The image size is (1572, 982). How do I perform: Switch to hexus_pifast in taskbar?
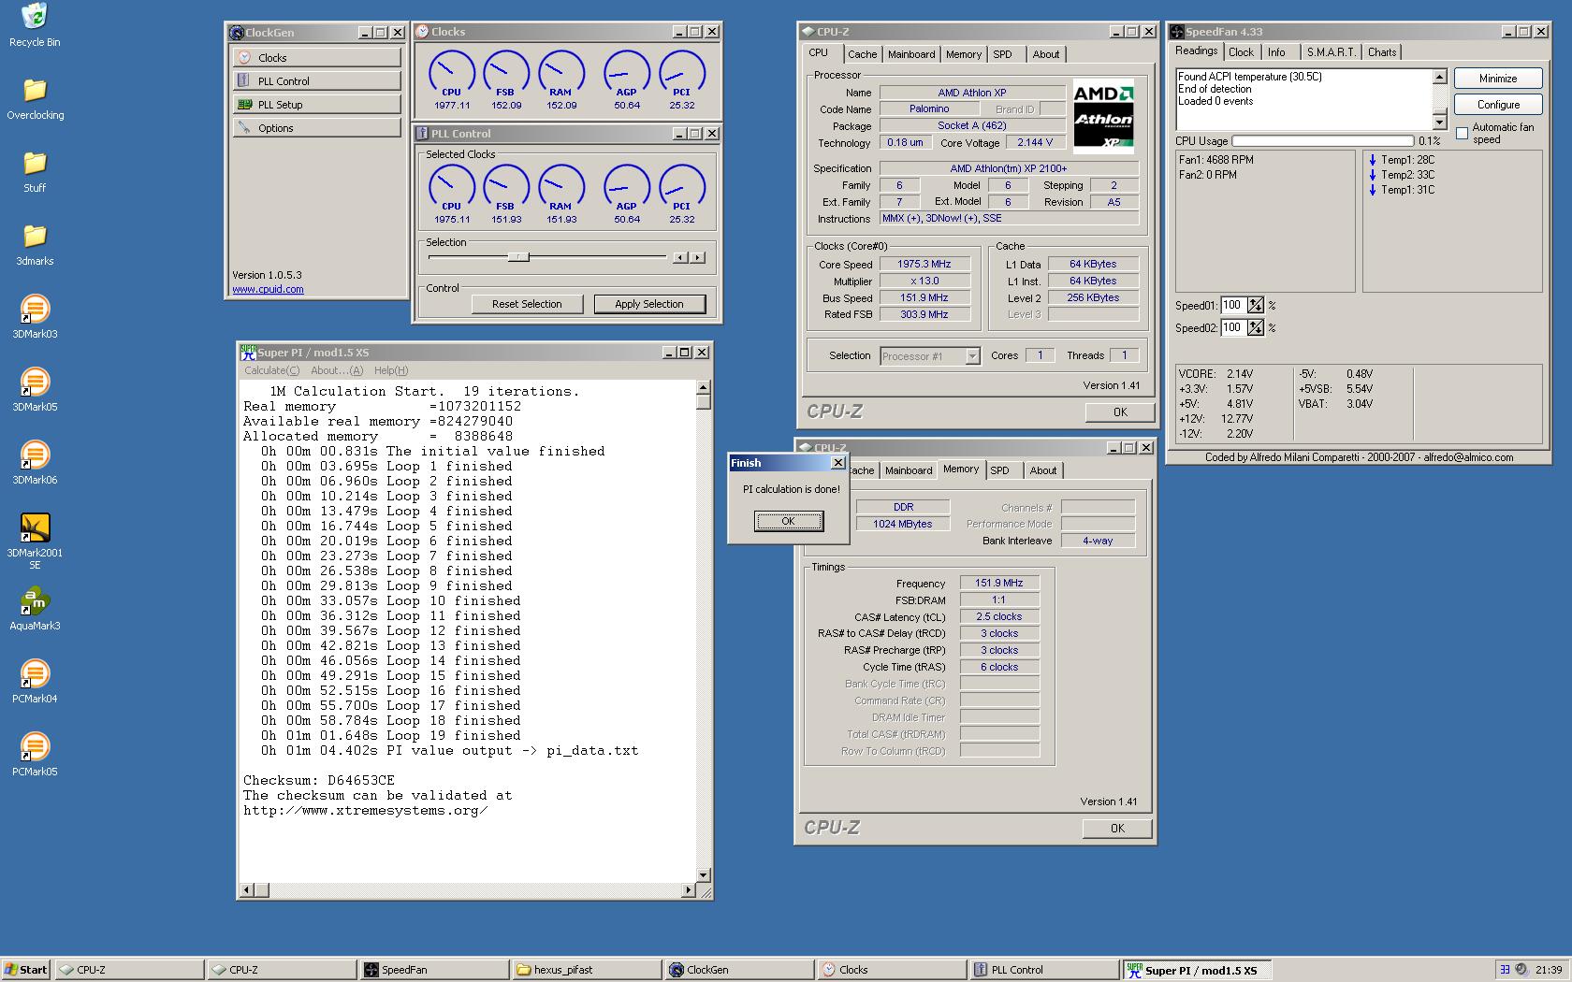pyautogui.click(x=586, y=970)
